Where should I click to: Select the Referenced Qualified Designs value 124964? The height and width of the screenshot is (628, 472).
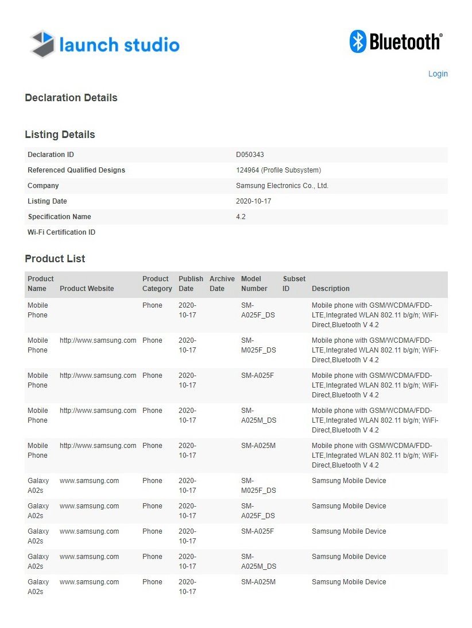[x=247, y=170]
